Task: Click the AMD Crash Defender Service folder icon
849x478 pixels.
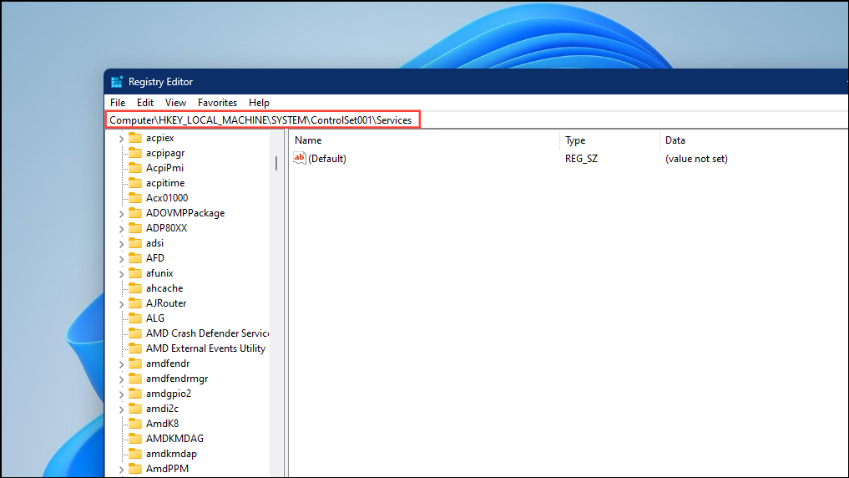Action: [x=135, y=333]
